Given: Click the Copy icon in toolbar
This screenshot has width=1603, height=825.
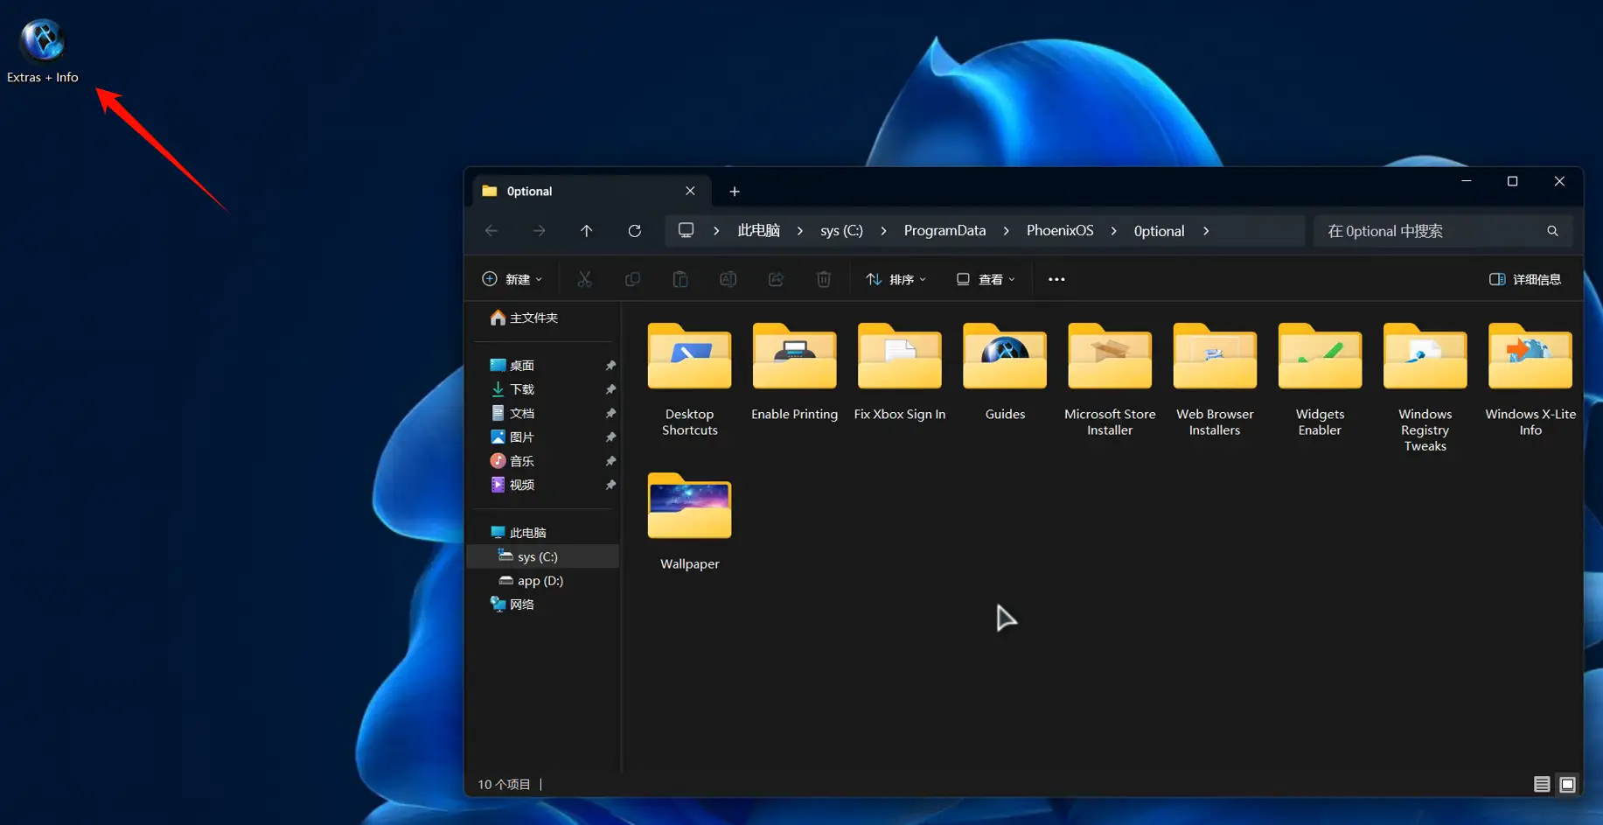Looking at the screenshot, I should [x=632, y=278].
